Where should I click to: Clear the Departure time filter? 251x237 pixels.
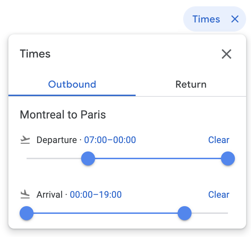[219, 140]
